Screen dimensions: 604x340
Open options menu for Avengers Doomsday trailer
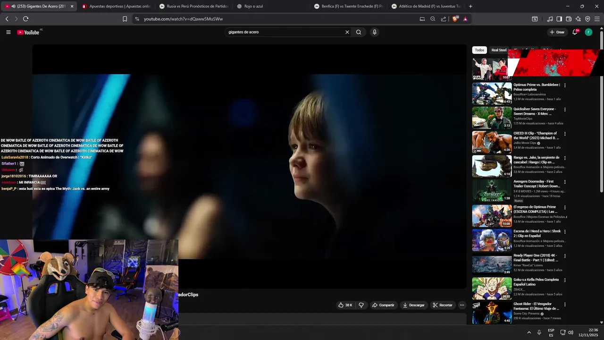coord(565,182)
